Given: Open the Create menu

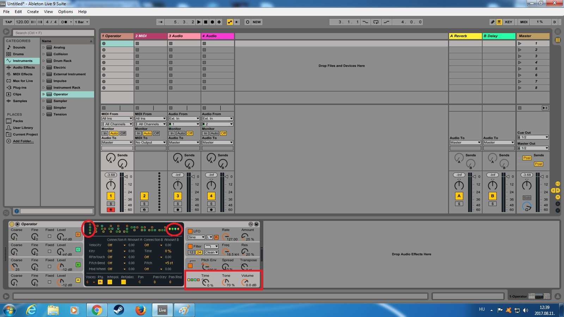Looking at the screenshot, I should point(33,12).
